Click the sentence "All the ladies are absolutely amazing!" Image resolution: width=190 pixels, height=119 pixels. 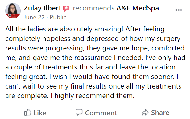pyautogui.click(x=64, y=29)
